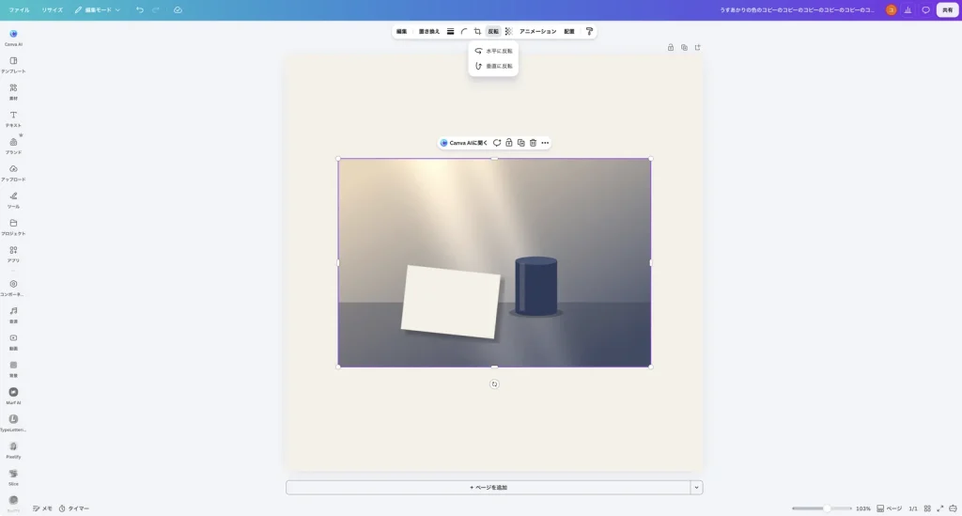Duplicate the selected image from floating toolbar

click(x=520, y=143)
